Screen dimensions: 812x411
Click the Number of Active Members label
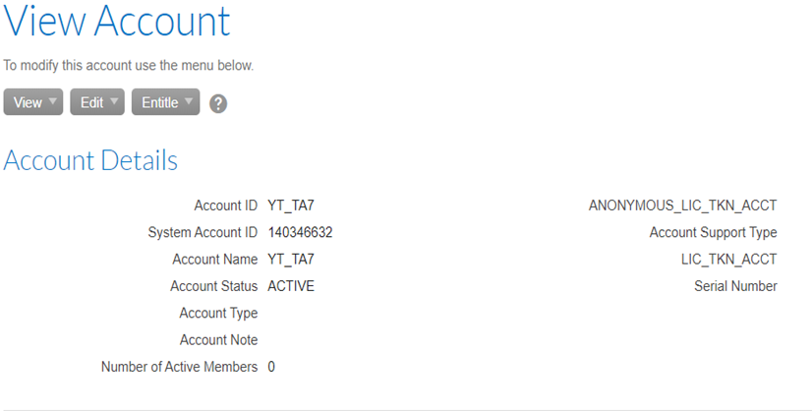[179, 367]
